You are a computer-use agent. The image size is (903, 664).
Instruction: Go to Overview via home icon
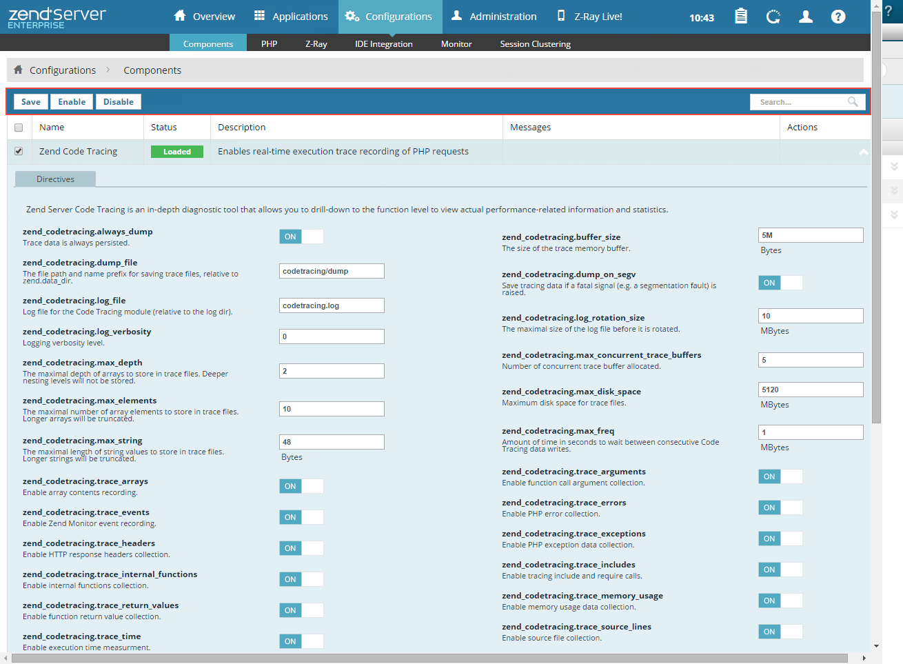tap(180, 16)
